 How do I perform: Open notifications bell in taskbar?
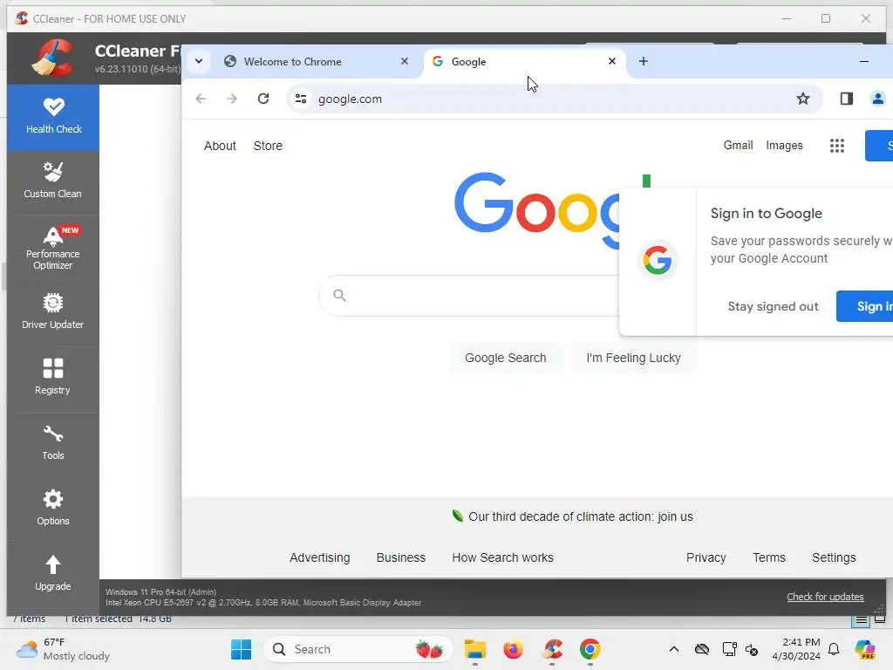tap(834, 649)
